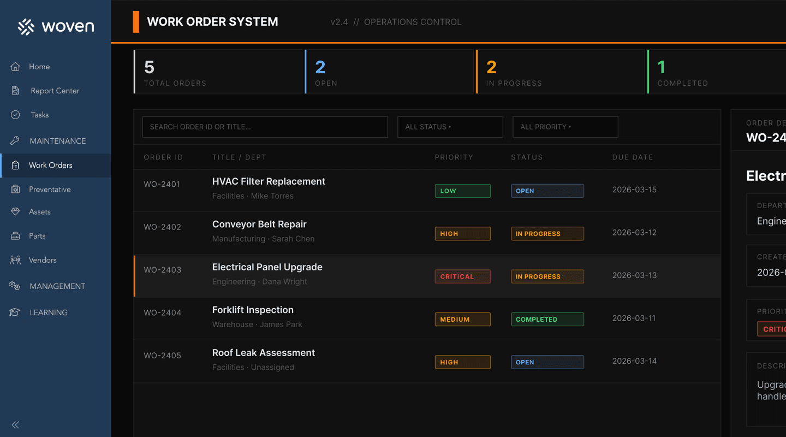Go to Home in sidebar
Viewport: 786px width, 437px height.
click(x=55, y=67)
